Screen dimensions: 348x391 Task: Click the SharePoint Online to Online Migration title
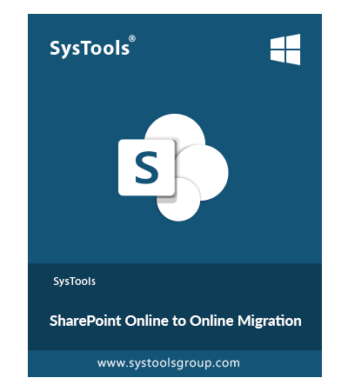[176, 321]
